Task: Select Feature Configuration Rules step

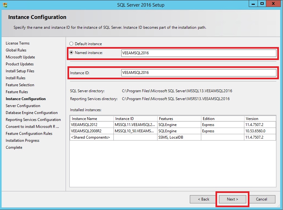Action: coord(29,134)
